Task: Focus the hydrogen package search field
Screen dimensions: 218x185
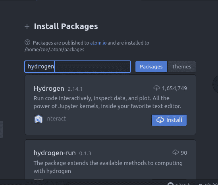Action: (x=77, y=66)
